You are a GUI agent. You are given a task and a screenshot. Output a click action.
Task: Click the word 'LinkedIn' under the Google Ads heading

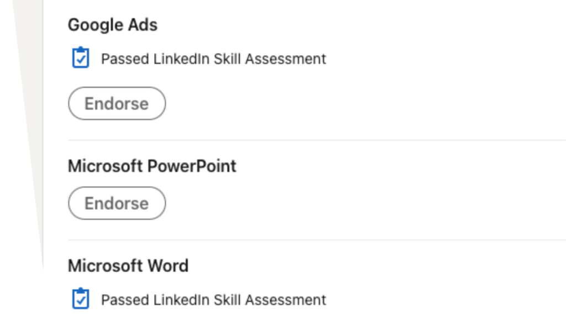pos(181,59)
